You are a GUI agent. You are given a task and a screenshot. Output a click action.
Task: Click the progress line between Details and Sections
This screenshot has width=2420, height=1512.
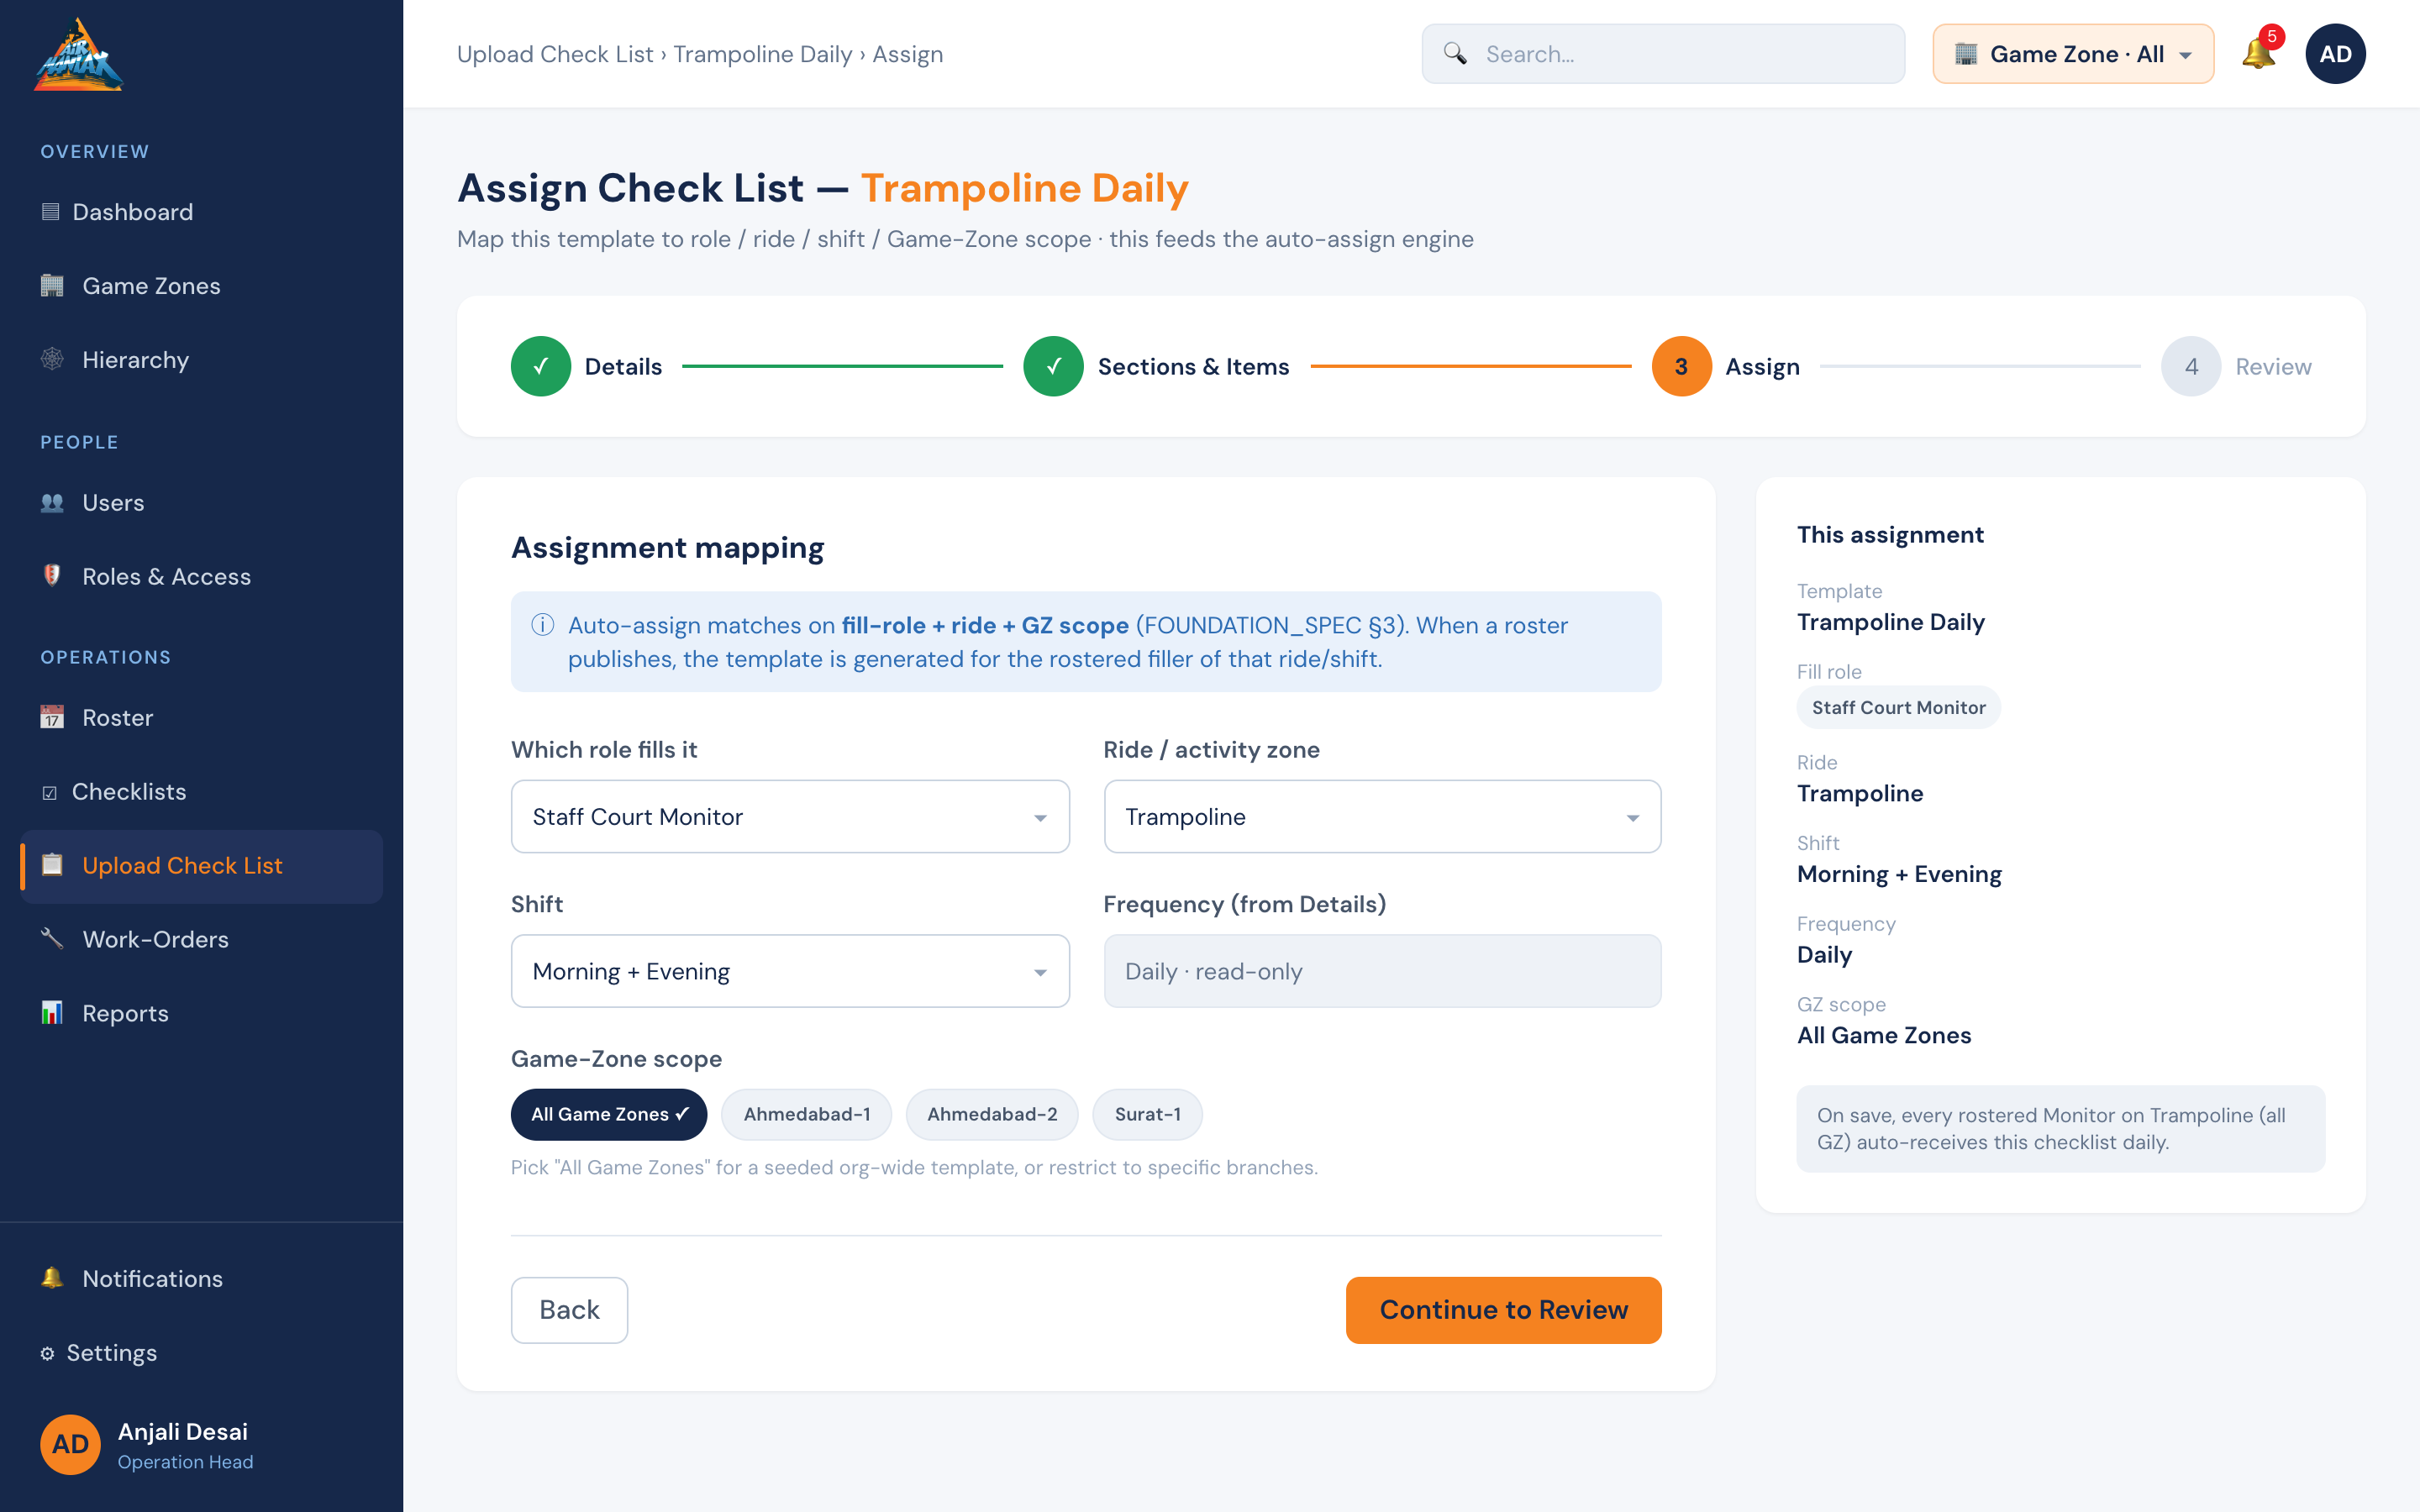(x=842, y=366)
